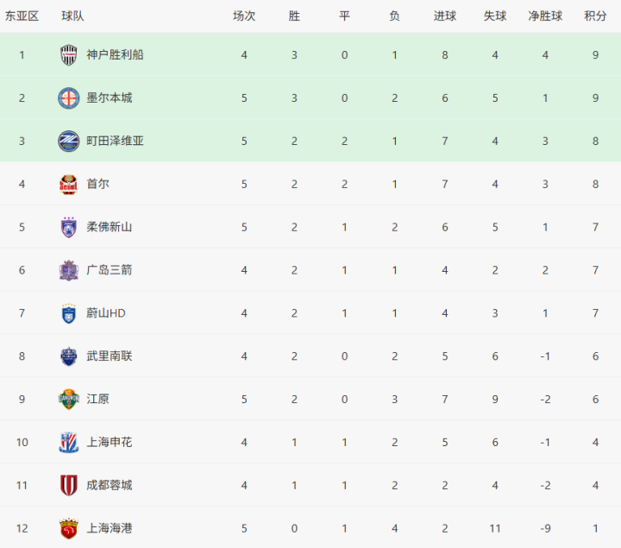Image resolution: width=621 pixels, height=548 pixels.
Task: Click the 墨尔本城 club crest
Action: 69,98
